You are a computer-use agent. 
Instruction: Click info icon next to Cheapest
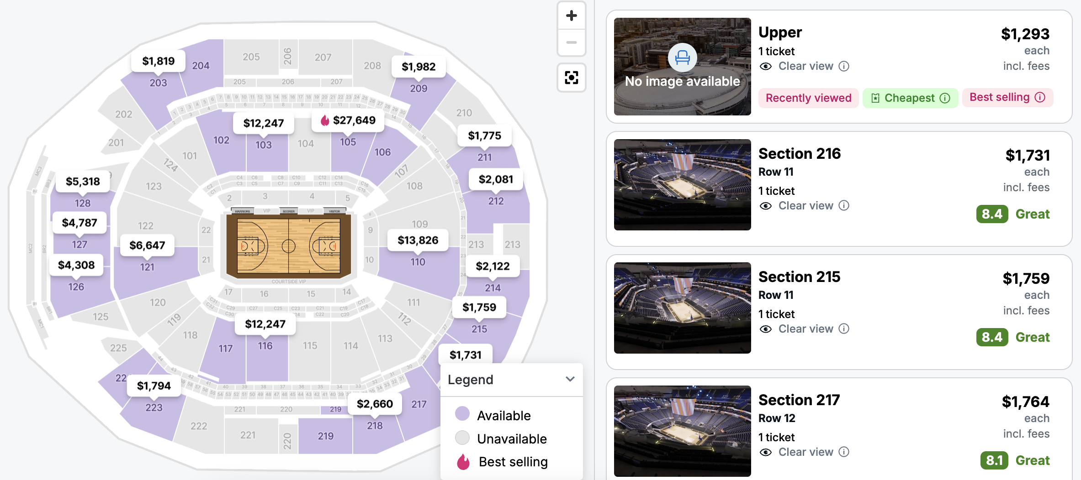click(945, 98)
